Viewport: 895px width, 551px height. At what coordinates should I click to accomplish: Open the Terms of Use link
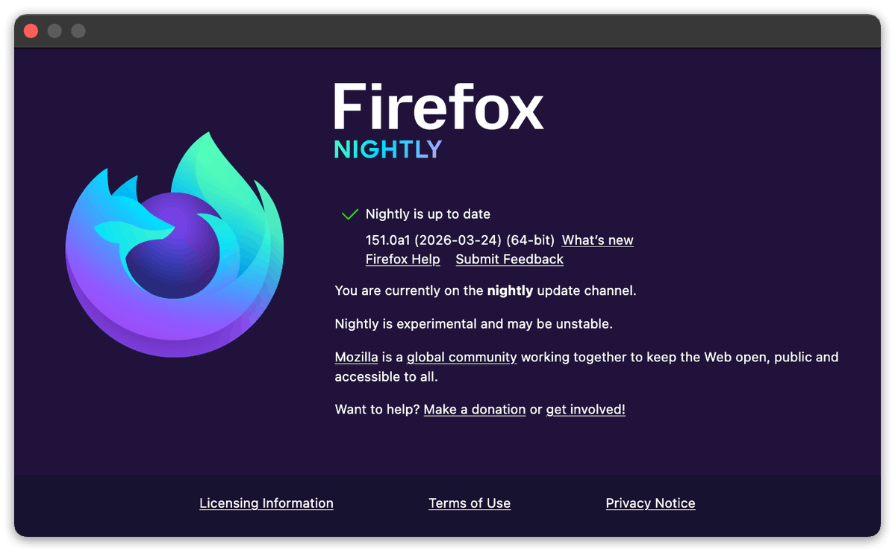(x=470, y=503)
